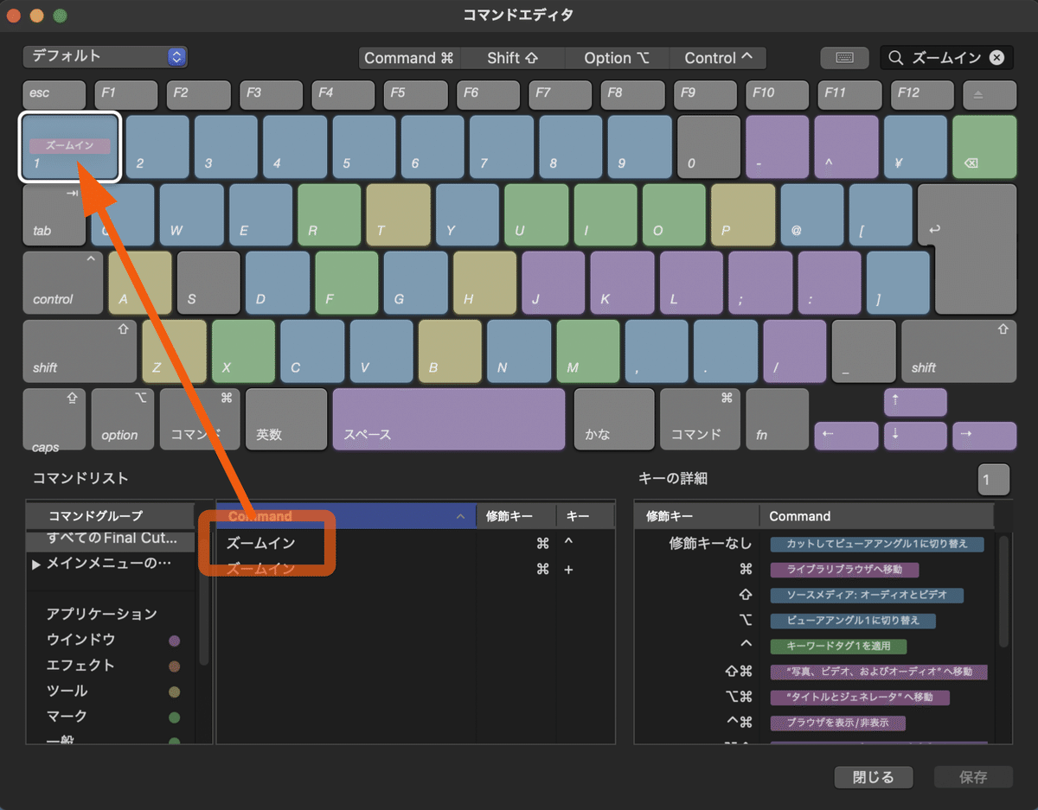
Task: Select the option key
Action: pyautogui.click(x=123, y=419)
